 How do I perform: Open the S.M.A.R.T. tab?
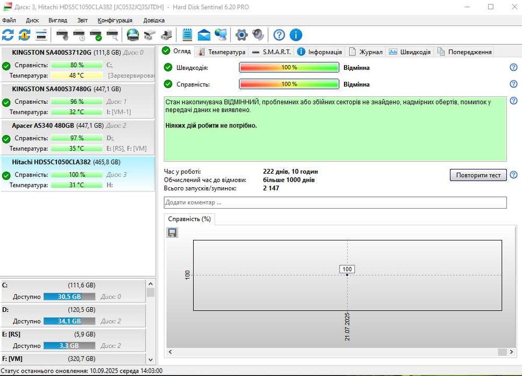coord(271,52)
